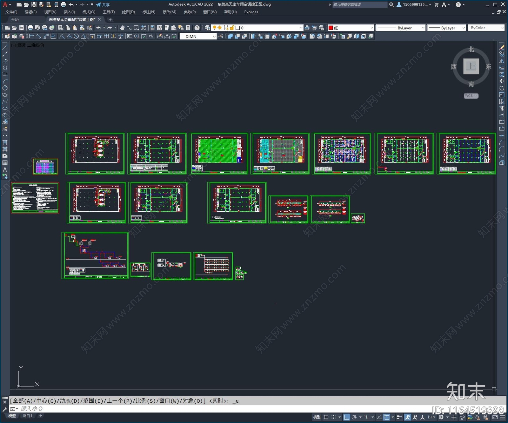
Task: Toggle lineweight display in status bar
Action: (399, 417)
